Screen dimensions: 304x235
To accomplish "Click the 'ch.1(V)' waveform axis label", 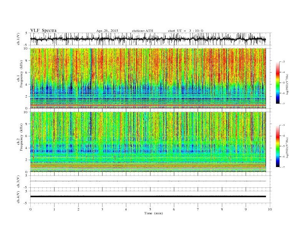I will 18,39.
